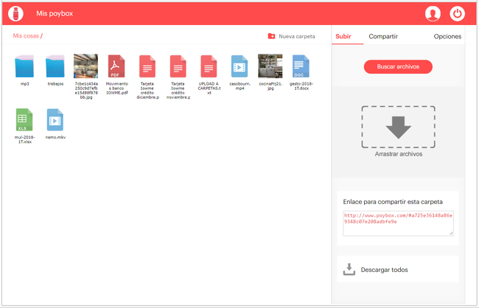Switch to the Compartir tab

click(383, 36)
